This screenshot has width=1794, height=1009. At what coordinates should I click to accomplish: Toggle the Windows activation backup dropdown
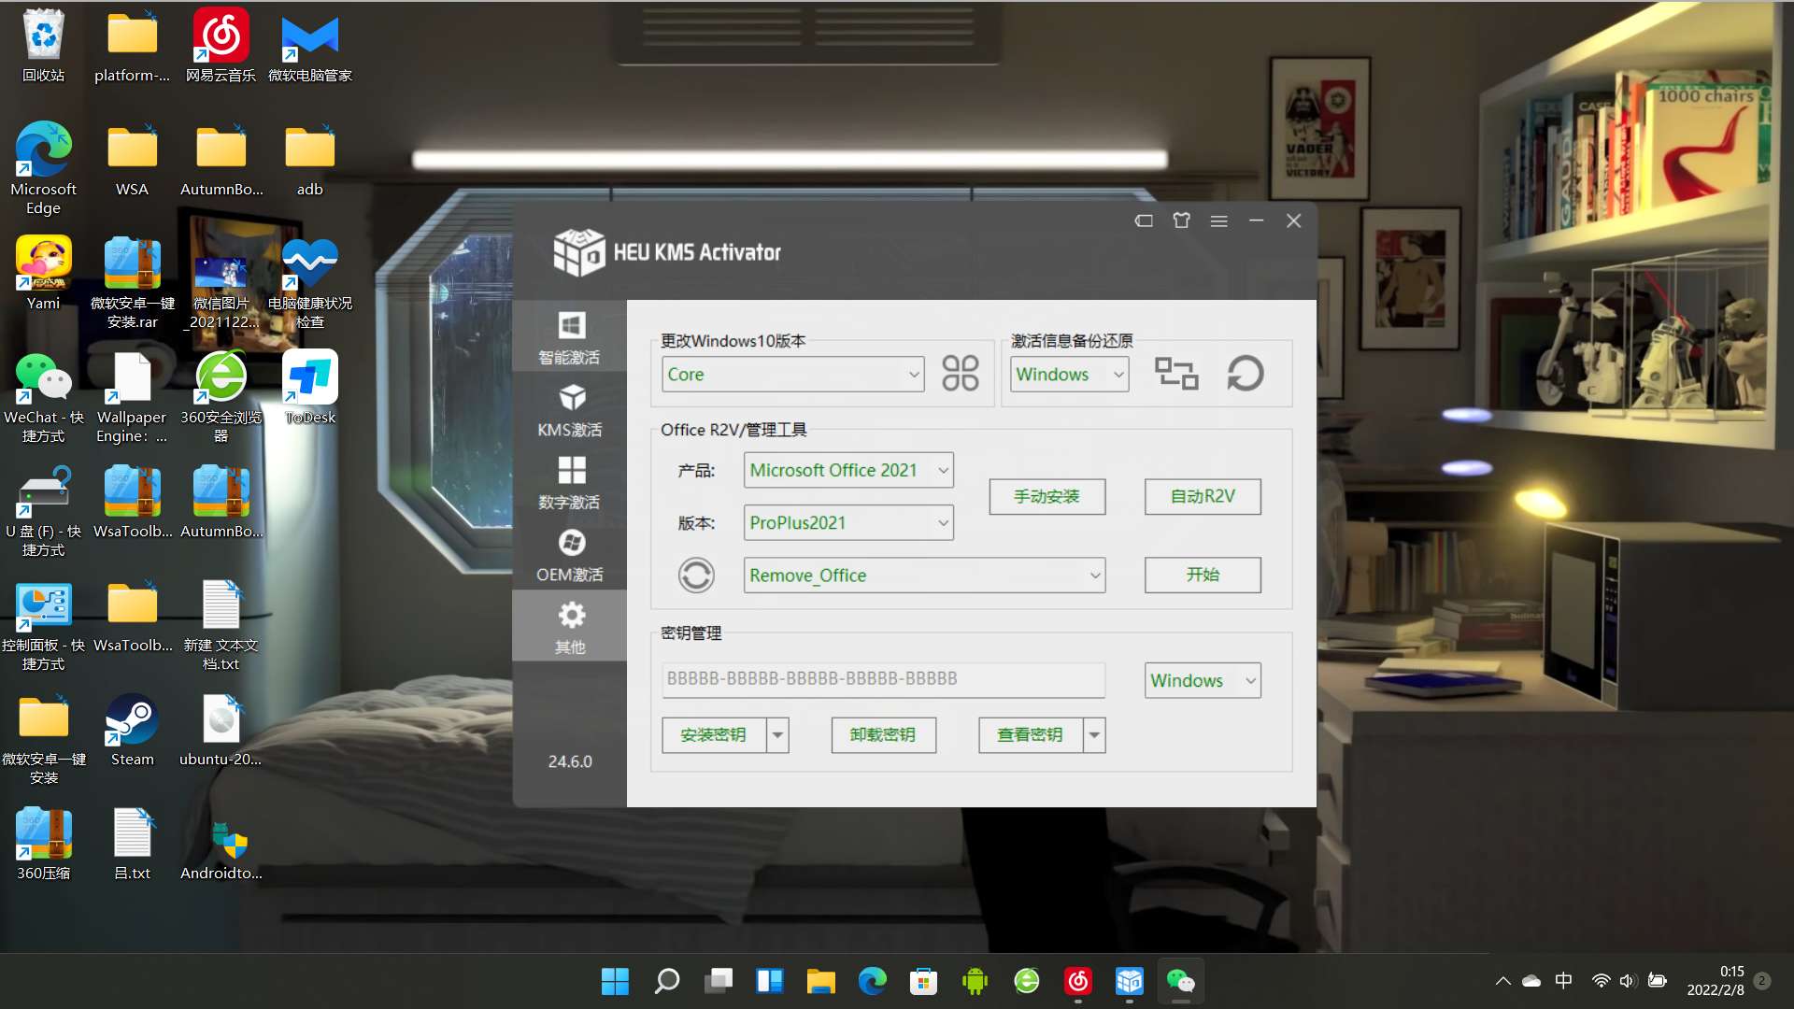(1067, 374)
